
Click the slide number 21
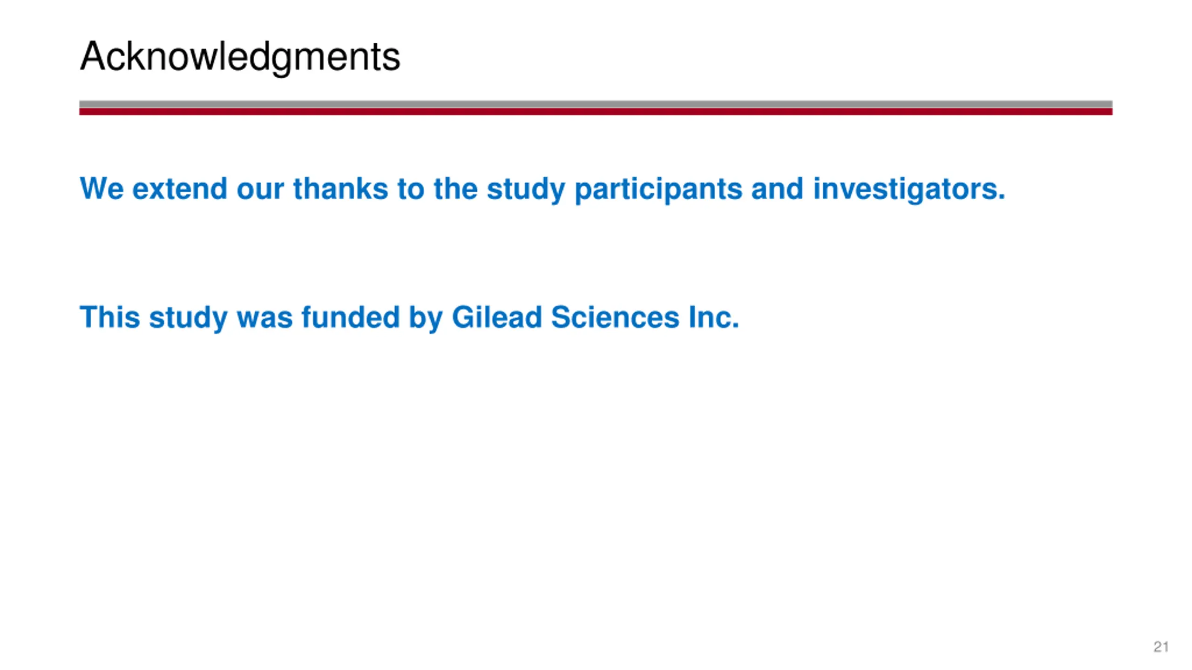coord(1161,647)
